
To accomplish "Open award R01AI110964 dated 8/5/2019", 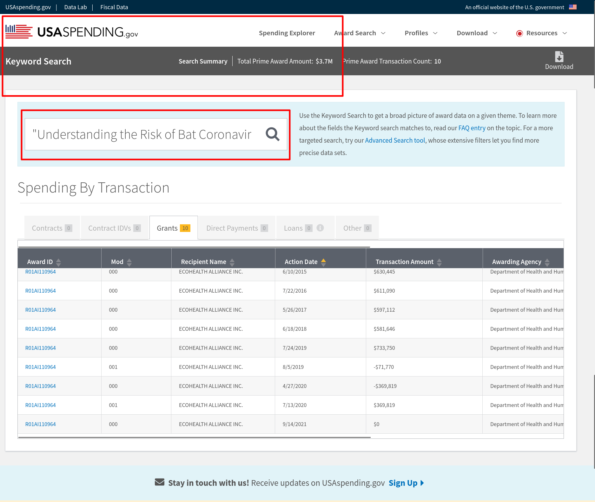I will (x=40, y=367).
